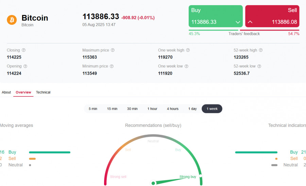Select the 1 hour timeframe
306x186 pixels.
pos(152,109)
